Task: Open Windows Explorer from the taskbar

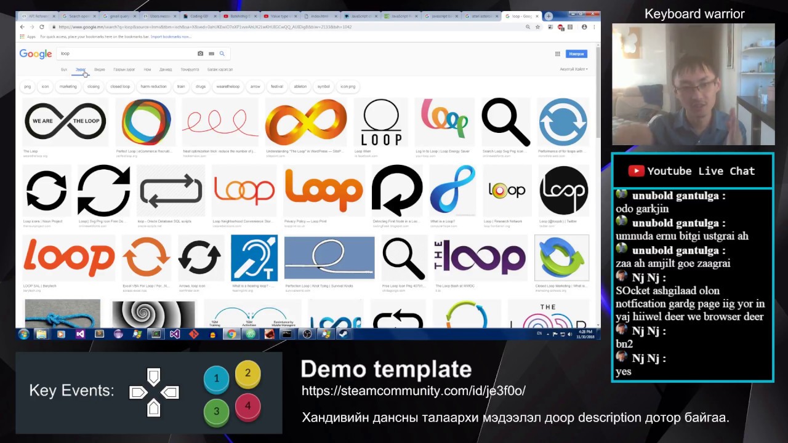Action: point(41,334)
